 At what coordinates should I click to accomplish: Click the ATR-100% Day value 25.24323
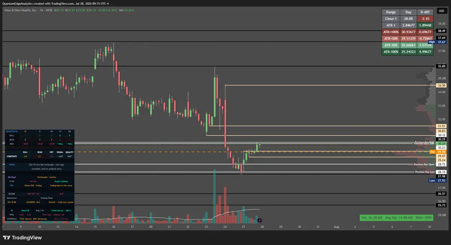tap(409, 52)
